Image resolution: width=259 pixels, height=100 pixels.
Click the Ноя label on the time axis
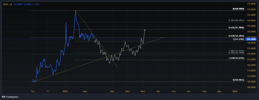point(204,91)
